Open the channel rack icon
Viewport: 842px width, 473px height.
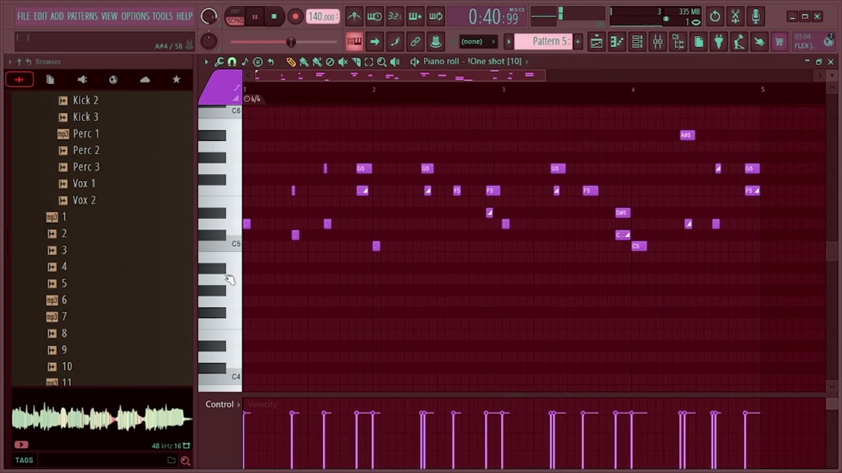pos(637,42)
